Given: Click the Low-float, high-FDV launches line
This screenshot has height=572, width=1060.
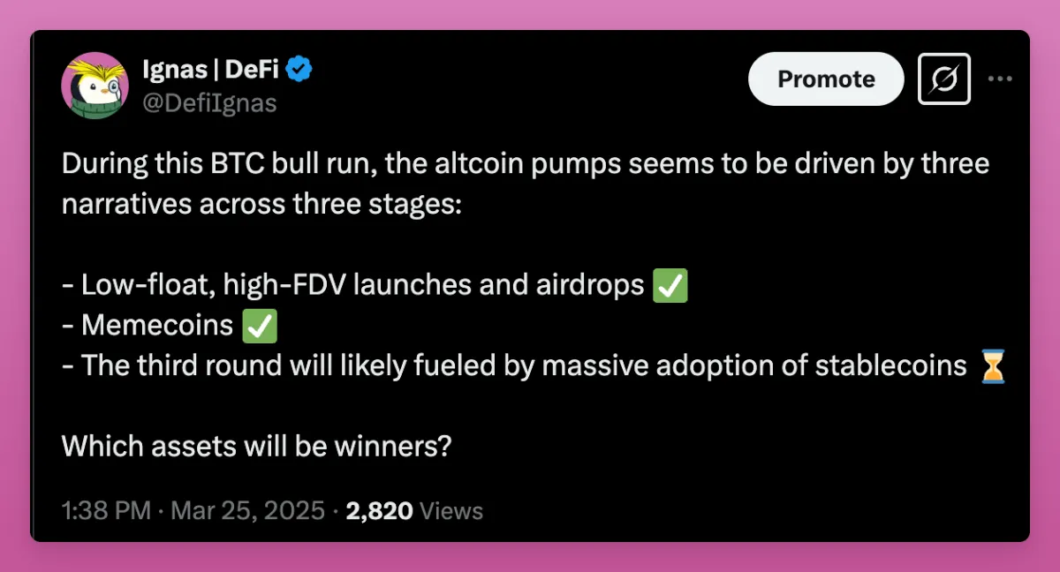Looking at the screenshot, I should [352, 285].
